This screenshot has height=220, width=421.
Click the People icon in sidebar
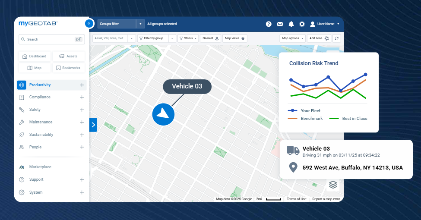(22, 147)
